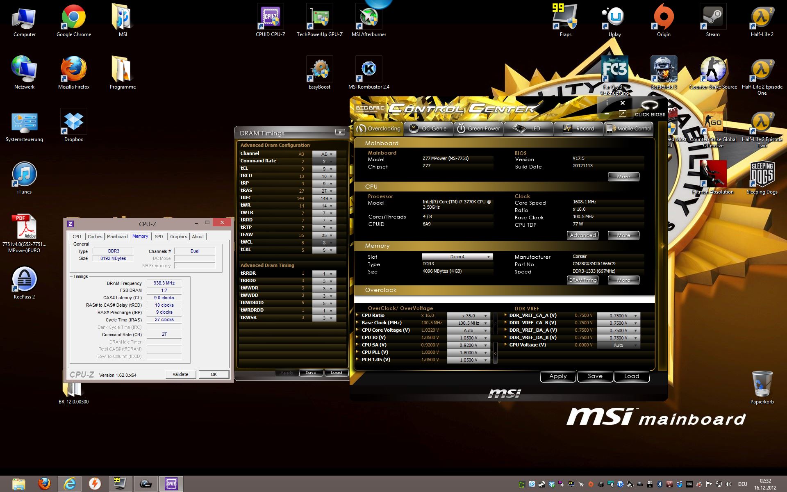Viewport: 787px width, 492px height.
Task: Click the Advanced button under CPU
Action: click(x=582, y=235)
